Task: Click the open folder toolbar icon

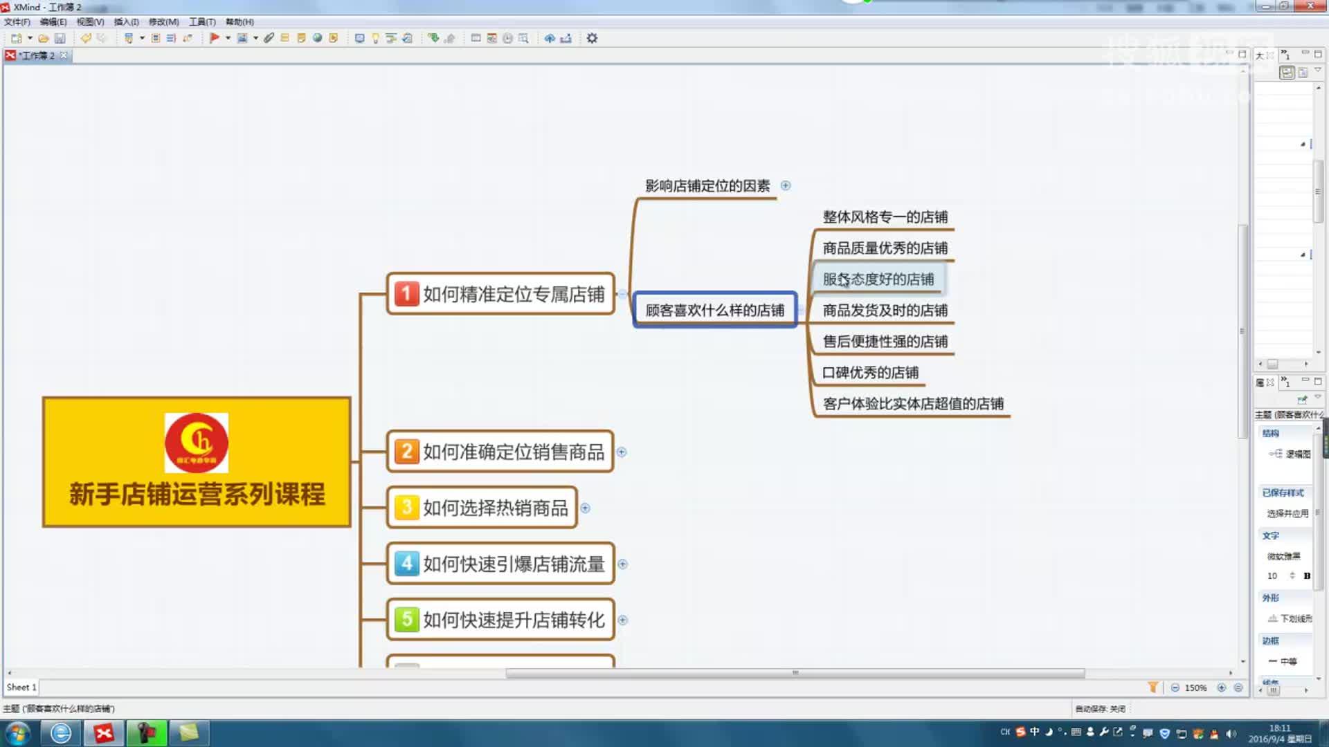Action: (x=44, y=38)
